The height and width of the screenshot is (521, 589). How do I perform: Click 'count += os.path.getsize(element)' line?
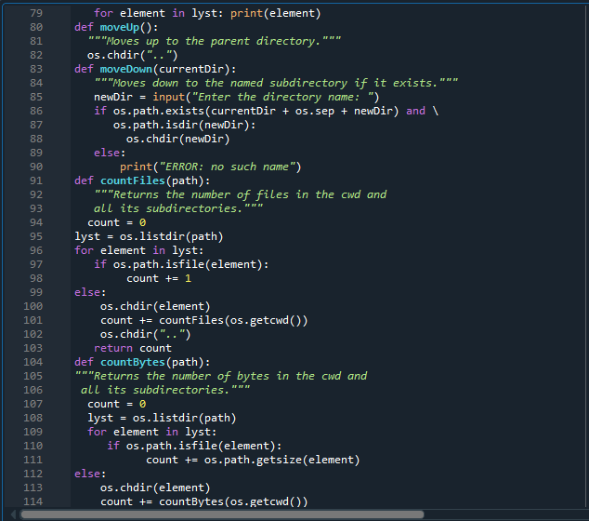tap(253, 460)
